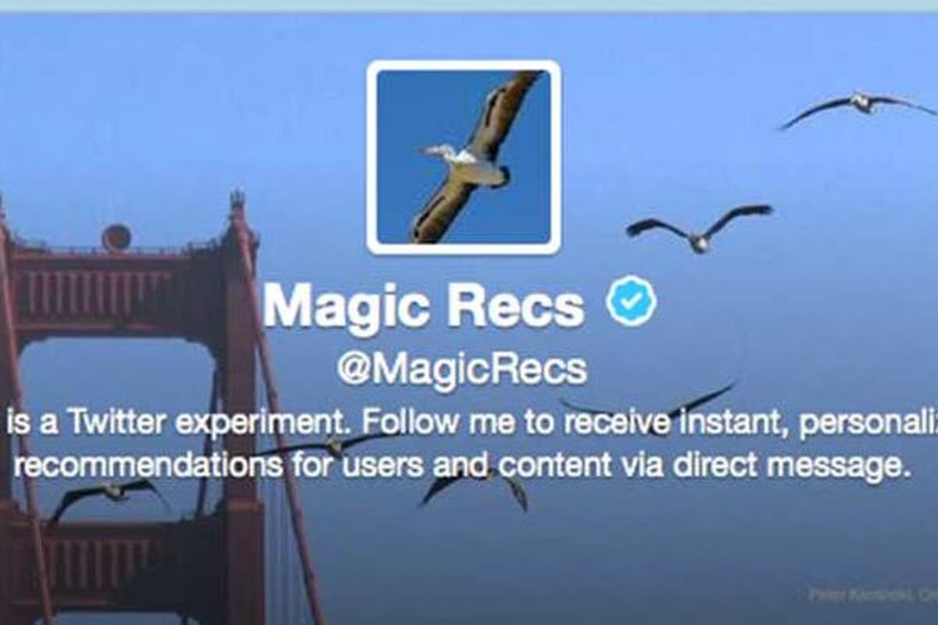
Task: Open the pelican profile picture
Action: pos(464,157)
